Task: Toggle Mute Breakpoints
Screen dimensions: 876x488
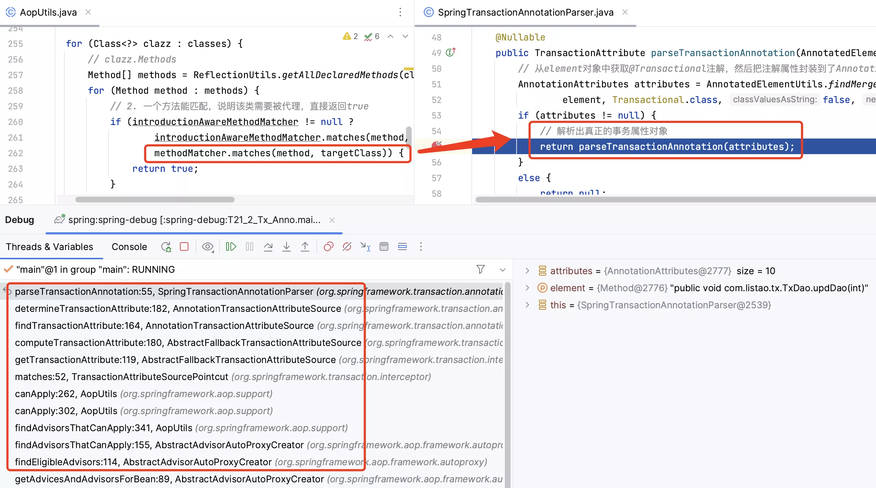Action: click(347, 246)
